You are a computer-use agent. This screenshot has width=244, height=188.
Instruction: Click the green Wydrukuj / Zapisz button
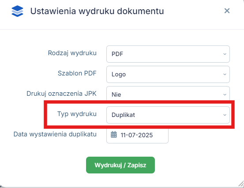(120, 165)
